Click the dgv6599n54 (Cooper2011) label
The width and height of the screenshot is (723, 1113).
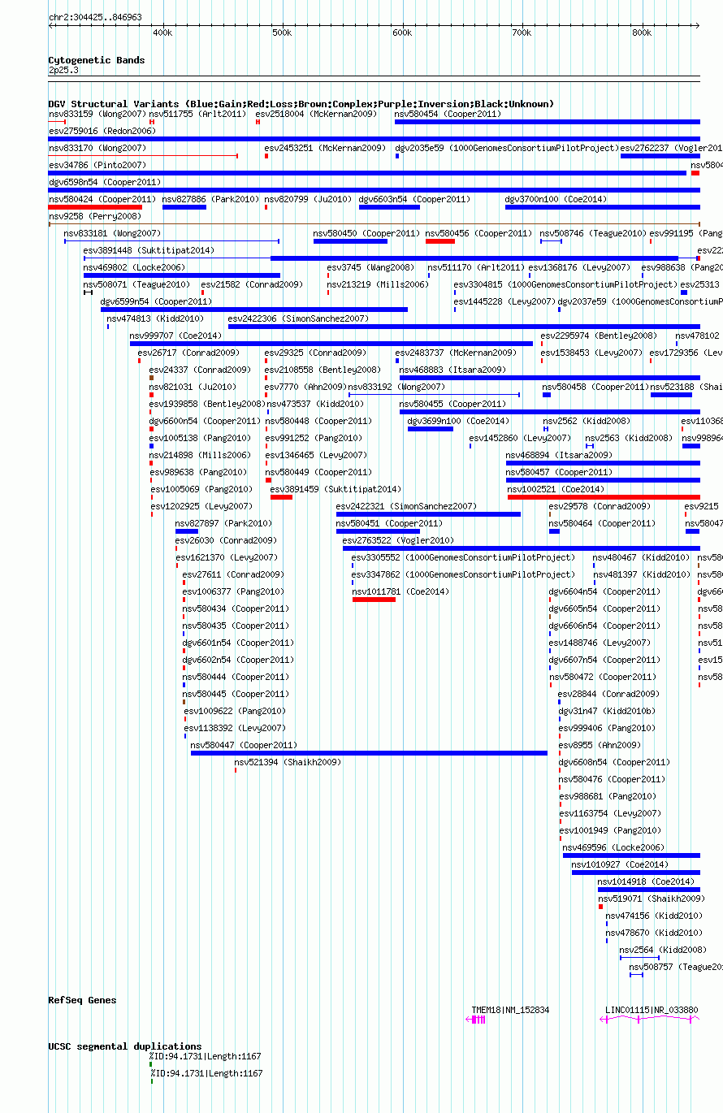[x=155, y=301]
